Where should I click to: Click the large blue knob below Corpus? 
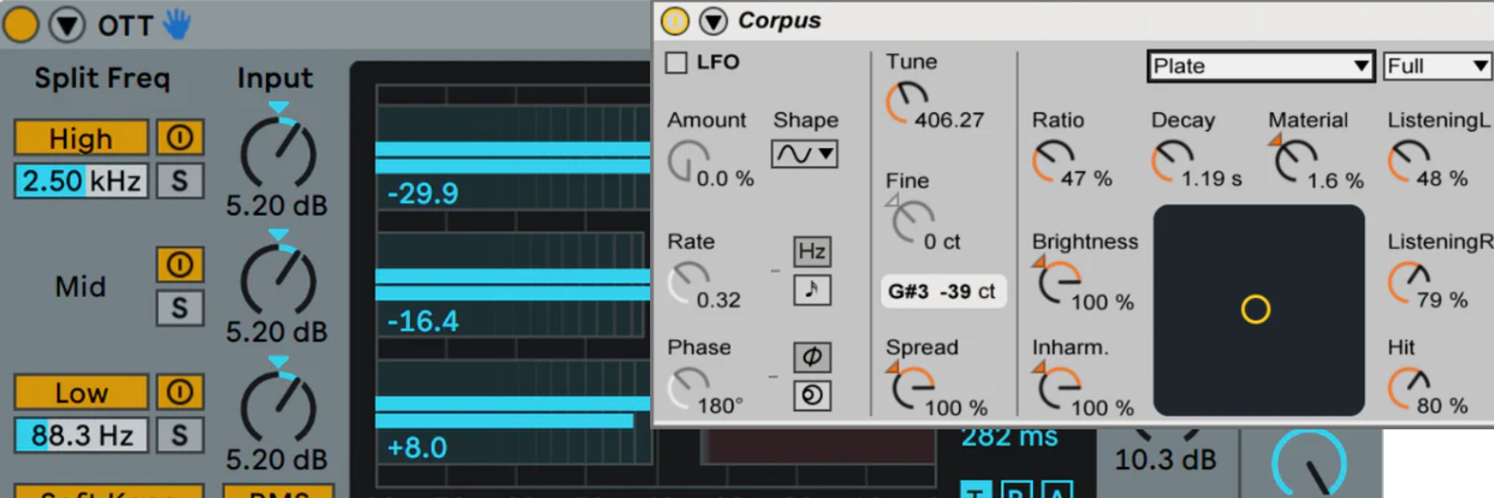[1310, 464]
